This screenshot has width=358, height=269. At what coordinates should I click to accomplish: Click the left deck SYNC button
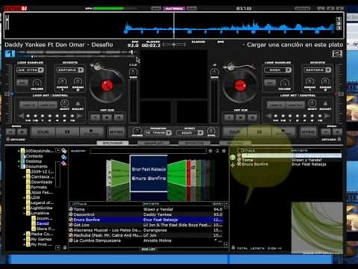116,132
